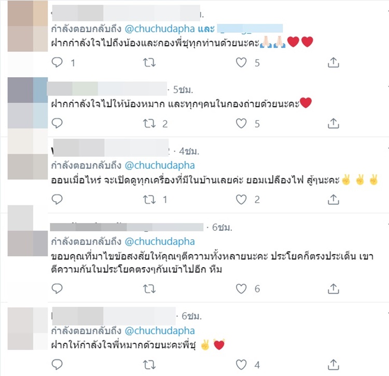
Task: Retweet the 4ชม. tweet with victory hand emojis
Action: tap(149, 200)
